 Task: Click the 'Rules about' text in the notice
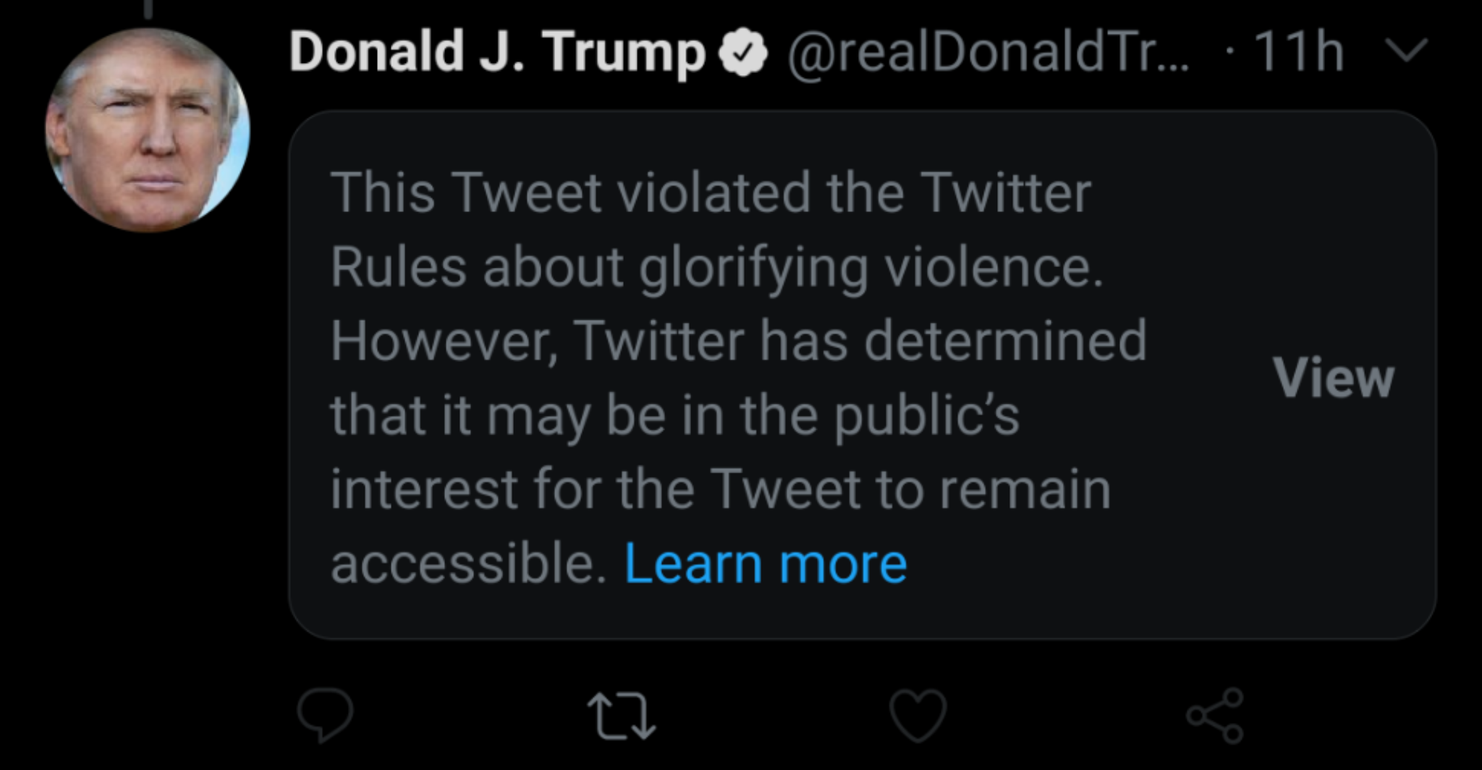pyautogui.click(x=476, y=268)
